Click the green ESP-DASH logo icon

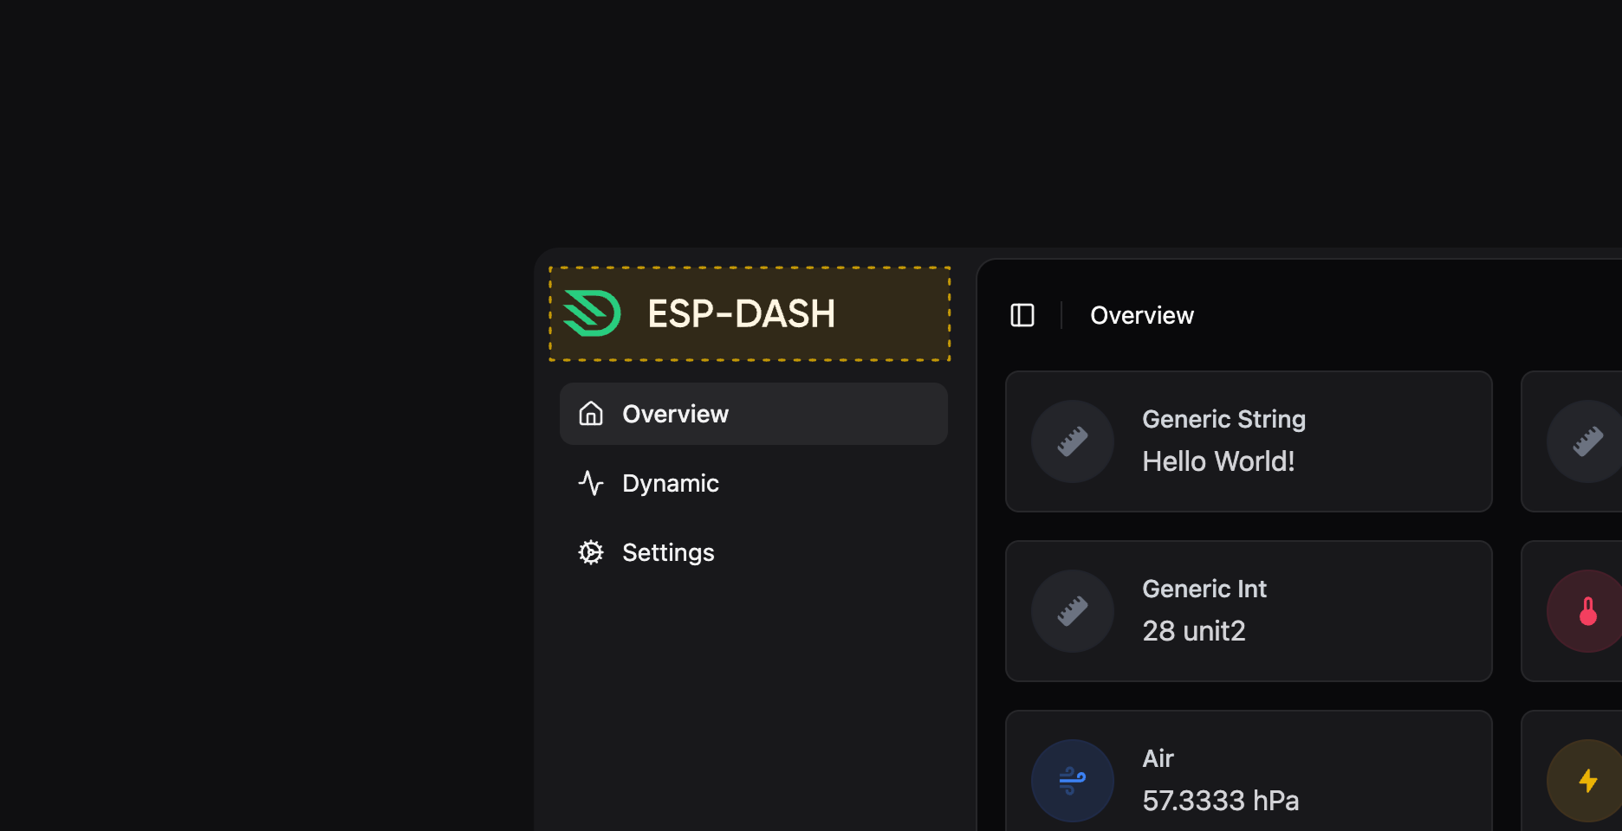pos(592,313)
